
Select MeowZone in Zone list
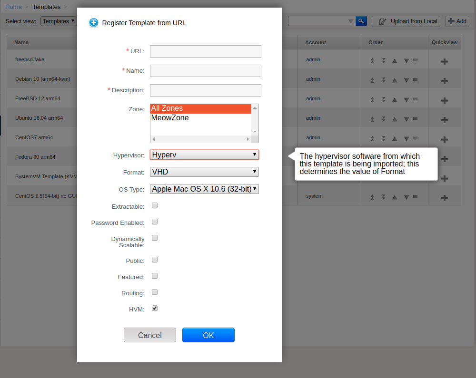point(201,118)
